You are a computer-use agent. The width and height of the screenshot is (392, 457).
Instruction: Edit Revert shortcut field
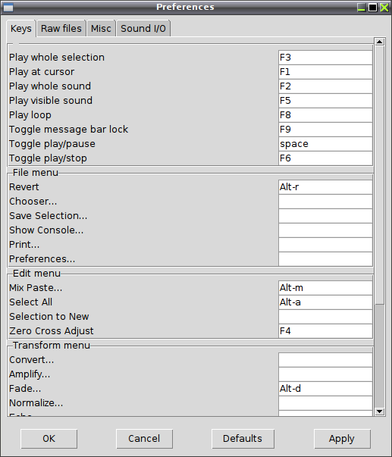tap(325, 187)
